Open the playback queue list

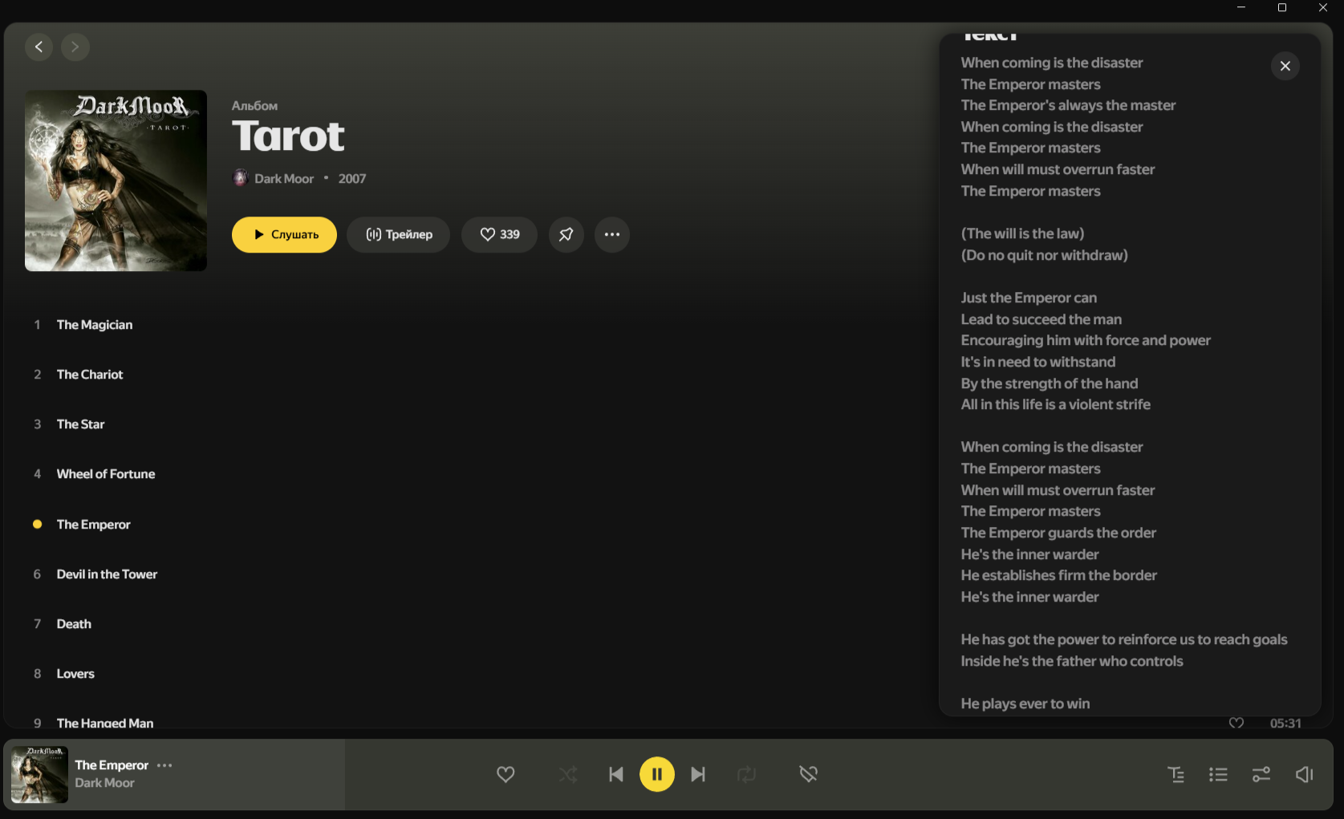(x=1218, y=774)
